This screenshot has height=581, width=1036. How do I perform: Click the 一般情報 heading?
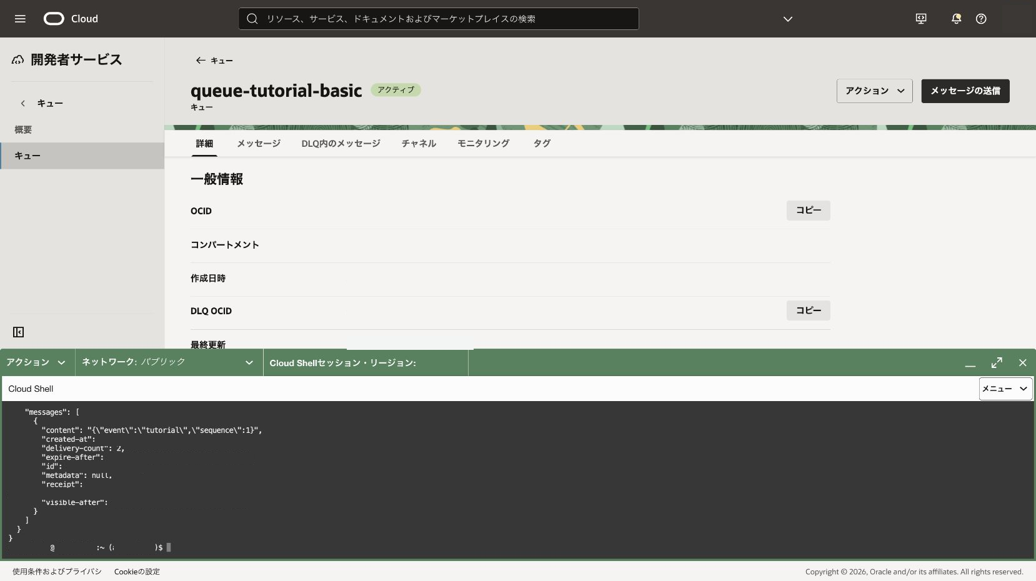click(217, 179)
